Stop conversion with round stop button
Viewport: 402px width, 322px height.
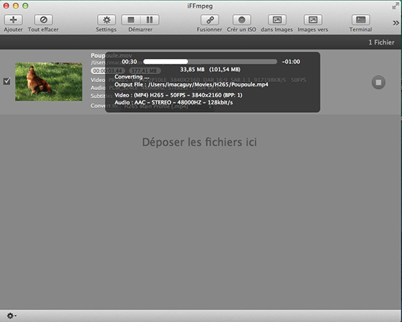379,82
